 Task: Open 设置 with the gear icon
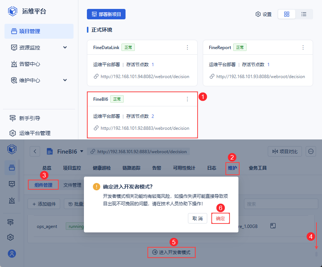(x=263, y=14)
